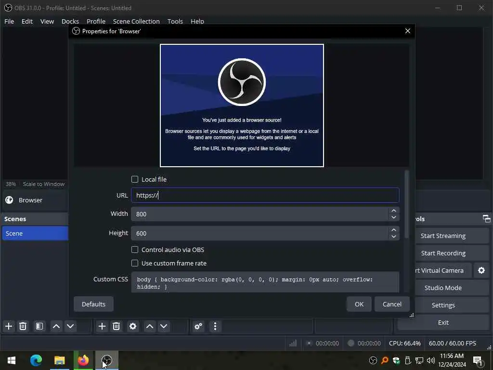The height and width of the screenshot is (370, 493).
Task: Click the Height value field
Action: point(259,233)
